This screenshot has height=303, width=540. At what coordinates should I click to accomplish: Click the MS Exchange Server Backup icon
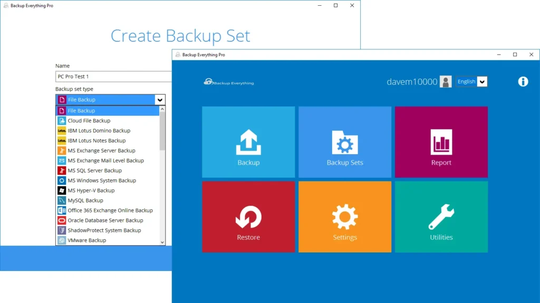[x=62, y=150]
